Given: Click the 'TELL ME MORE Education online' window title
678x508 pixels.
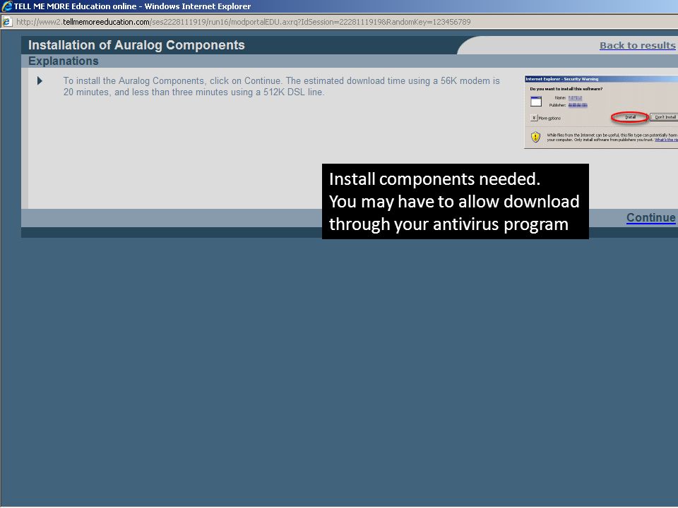Looking at the screenshot, I should click(x=132, y=6).
